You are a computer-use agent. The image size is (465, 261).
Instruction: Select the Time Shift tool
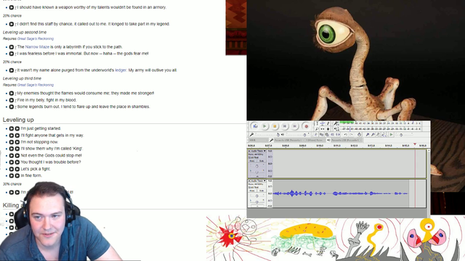coord(323,129)
